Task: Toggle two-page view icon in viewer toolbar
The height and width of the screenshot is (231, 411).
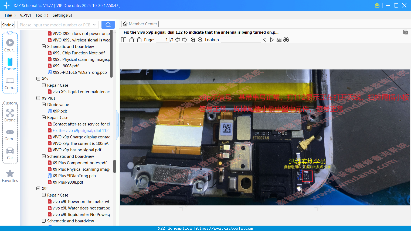Action: 124,40
